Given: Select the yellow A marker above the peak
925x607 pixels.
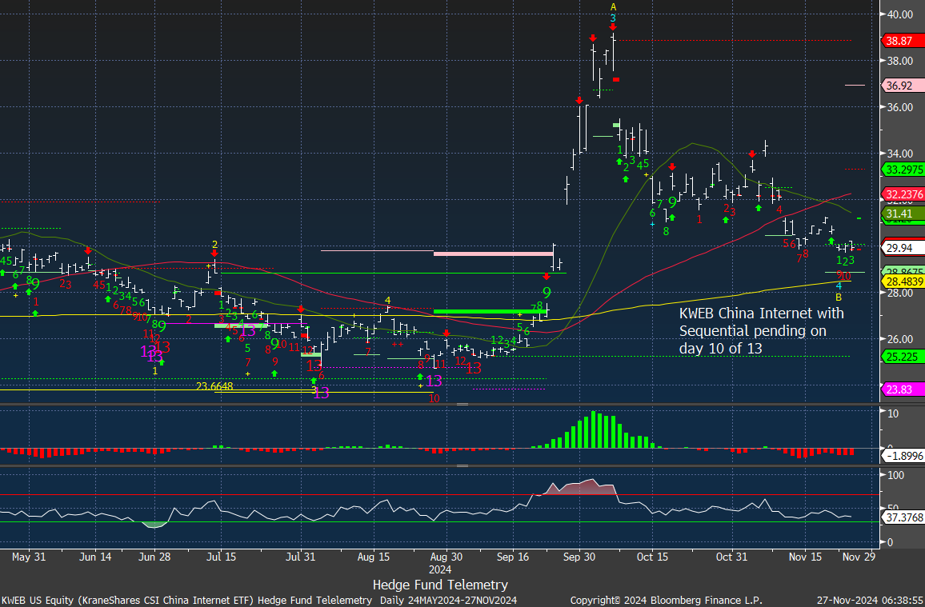Looking at the screenshot, I should point(613,7).
